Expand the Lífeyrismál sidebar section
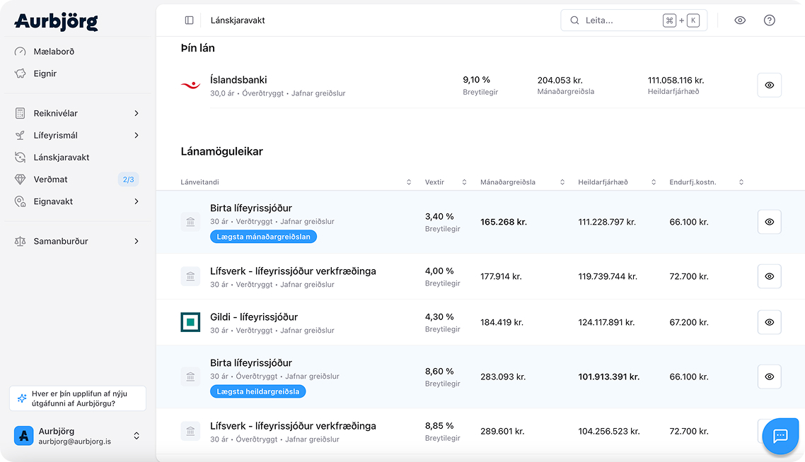This screenshot has width=805, height=462. tap(78, 135)
